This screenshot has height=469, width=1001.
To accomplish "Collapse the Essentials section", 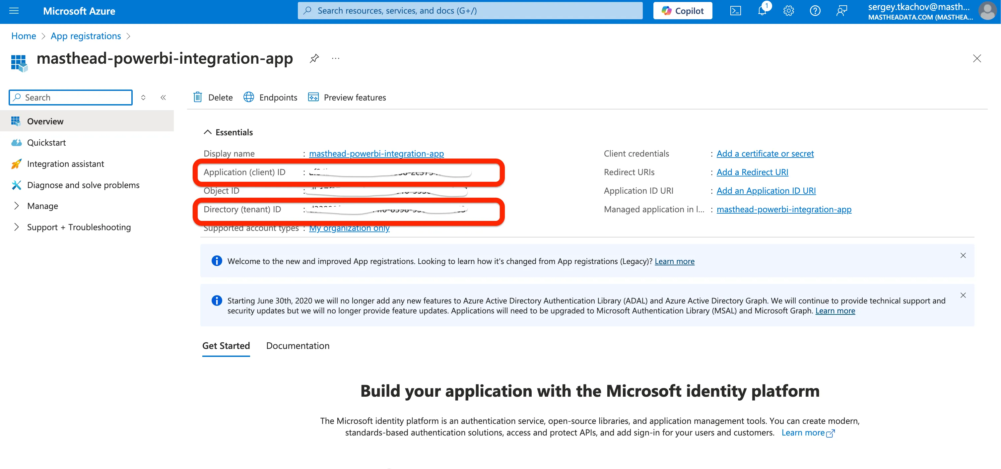I will [208, 132].
